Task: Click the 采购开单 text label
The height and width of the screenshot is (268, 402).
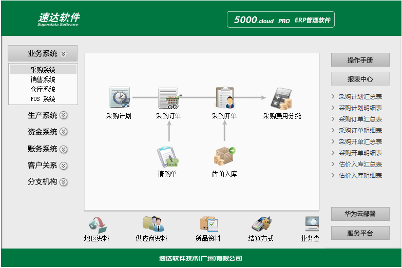Action: click(x=224, y=116)
